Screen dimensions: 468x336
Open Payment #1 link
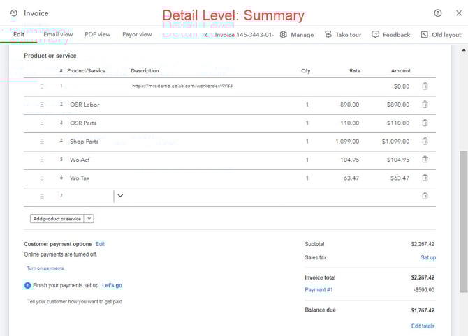click(319, 289)
